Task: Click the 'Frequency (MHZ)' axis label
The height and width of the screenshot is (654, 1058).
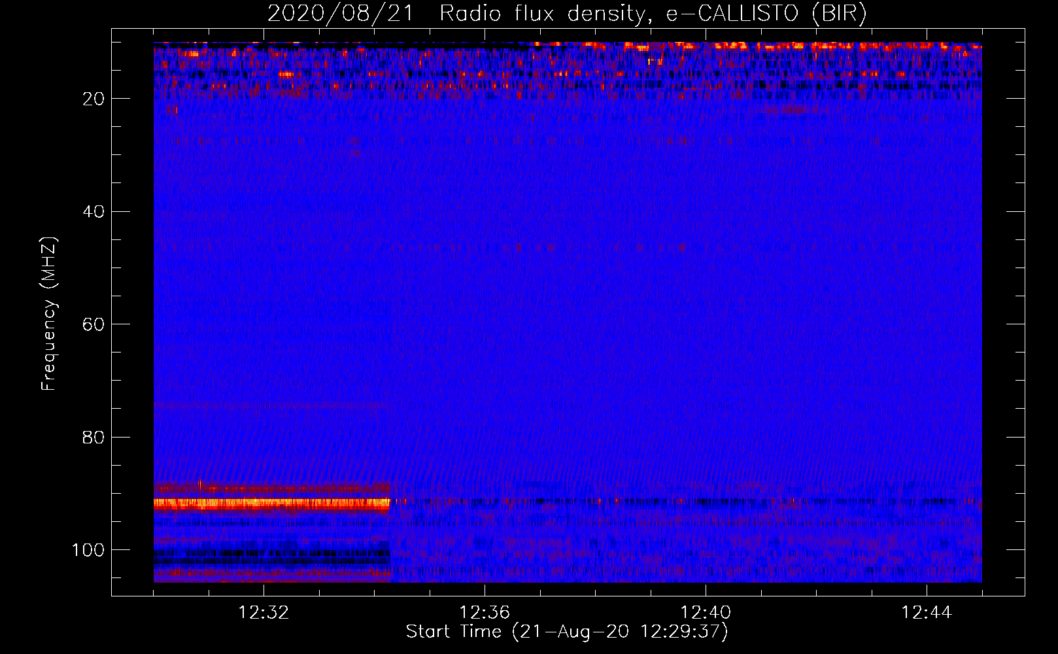Action: pos(49,313)
